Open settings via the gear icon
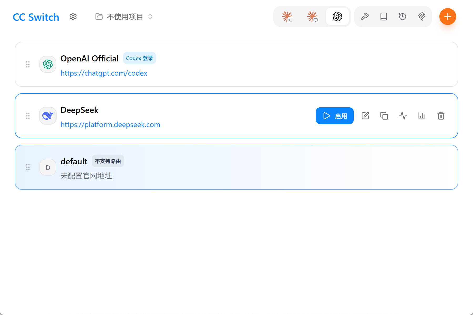Viewport: 473px width, 315px height. 73,17
